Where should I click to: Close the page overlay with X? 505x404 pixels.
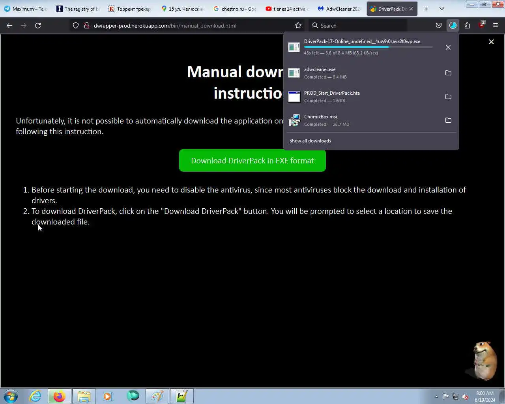(x=491, y=42)
